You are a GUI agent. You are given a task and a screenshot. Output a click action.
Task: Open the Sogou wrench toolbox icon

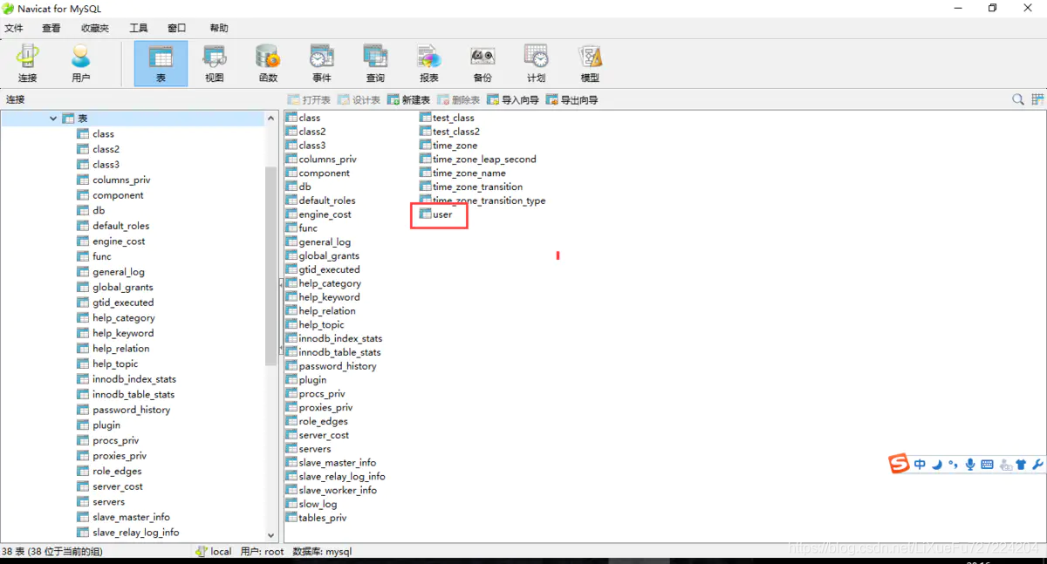pyautogui.click(x=1037, y=465)
